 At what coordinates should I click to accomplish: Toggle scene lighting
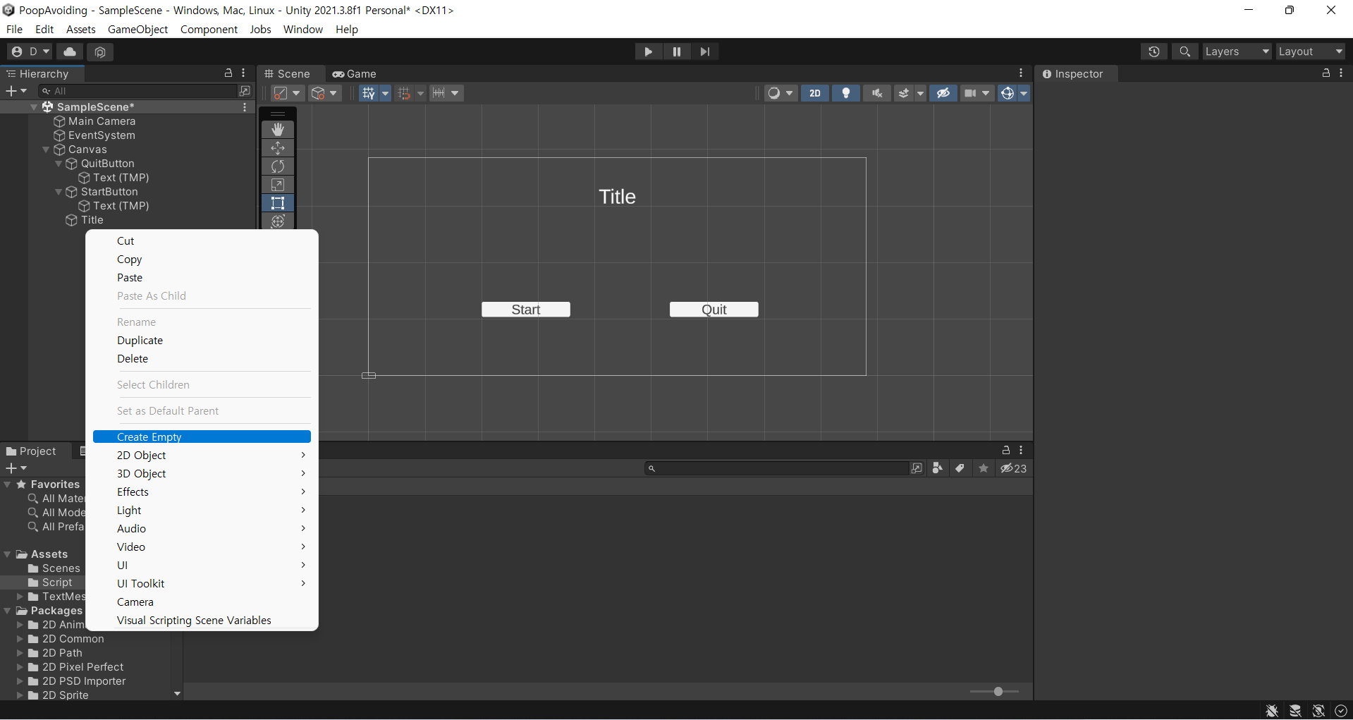pyautogui.click(x=846, y=93)
